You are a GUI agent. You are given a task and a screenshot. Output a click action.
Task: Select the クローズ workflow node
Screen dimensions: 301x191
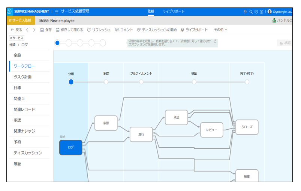coord(247,127)
